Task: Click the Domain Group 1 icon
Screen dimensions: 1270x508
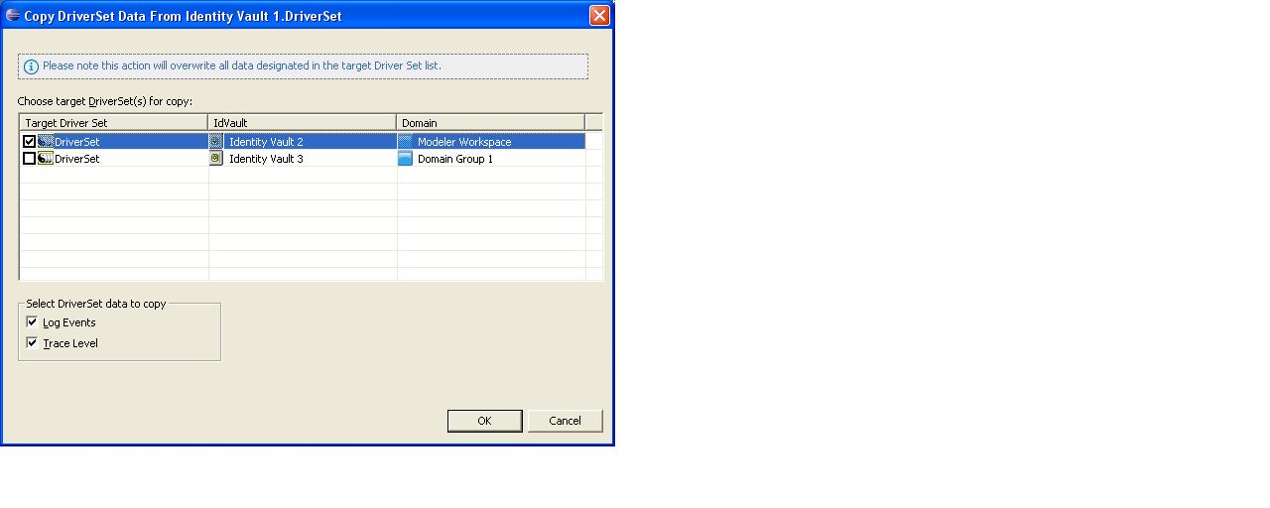Action: pos(405,159)
